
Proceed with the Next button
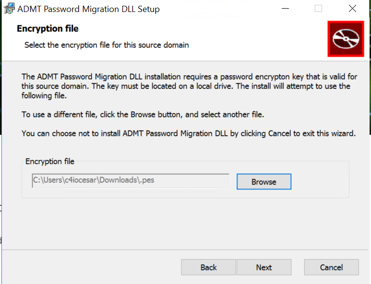pos(263,267)
